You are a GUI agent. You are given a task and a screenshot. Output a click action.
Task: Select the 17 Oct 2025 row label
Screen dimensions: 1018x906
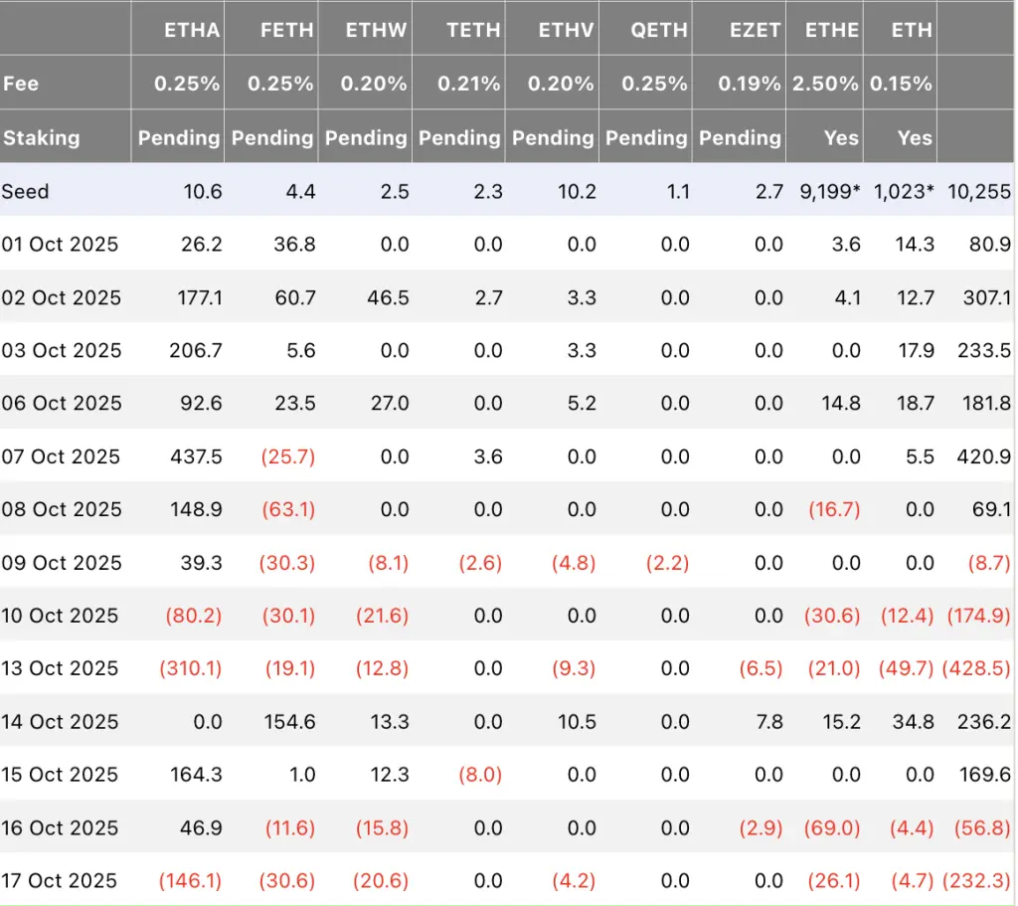62,880
